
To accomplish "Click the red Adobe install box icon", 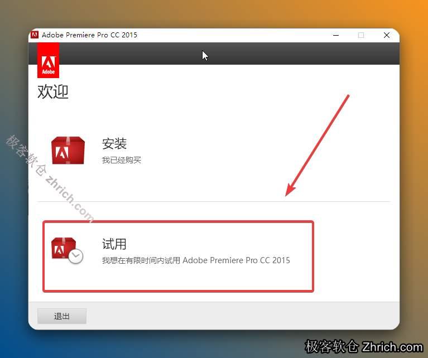I will 68,151.
